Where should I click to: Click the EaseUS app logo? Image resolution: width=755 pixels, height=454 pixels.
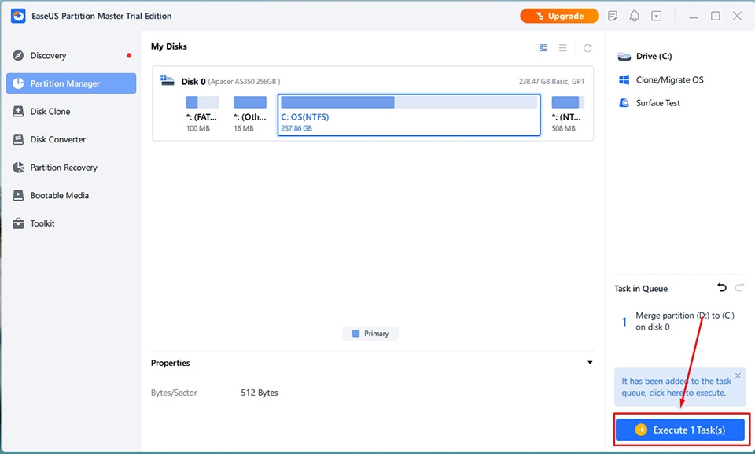(18, 16)
